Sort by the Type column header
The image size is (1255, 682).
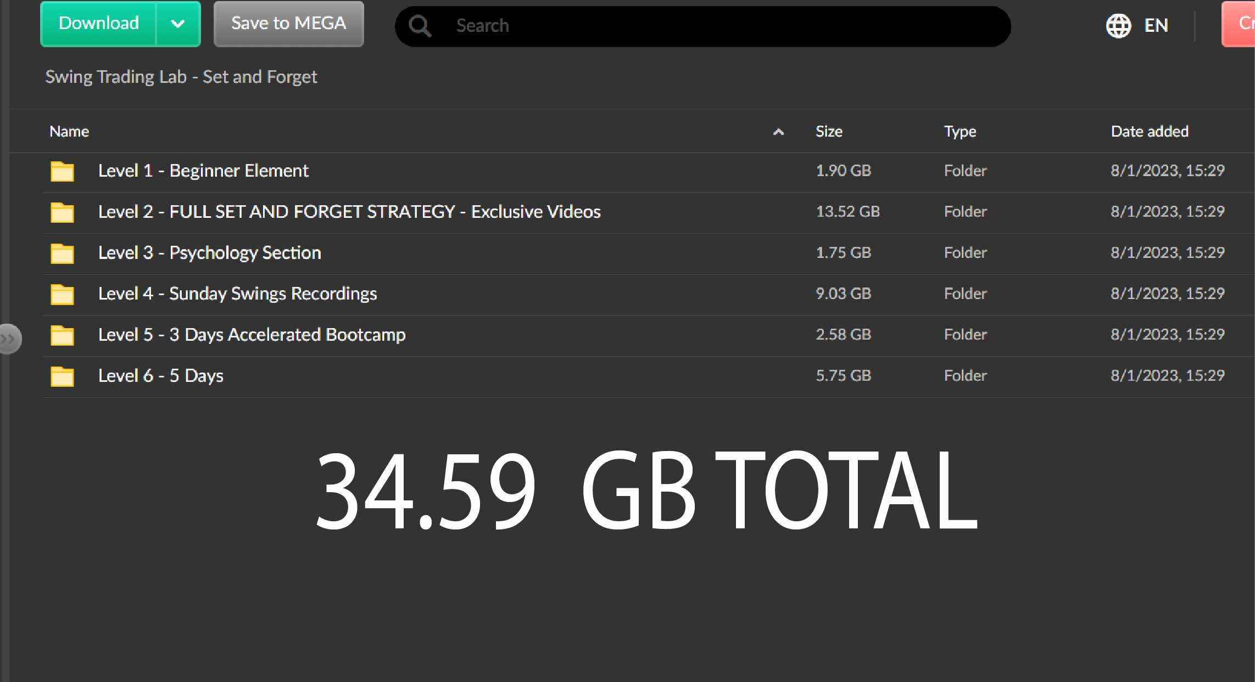pyautogui.click(x=960, y=132)
